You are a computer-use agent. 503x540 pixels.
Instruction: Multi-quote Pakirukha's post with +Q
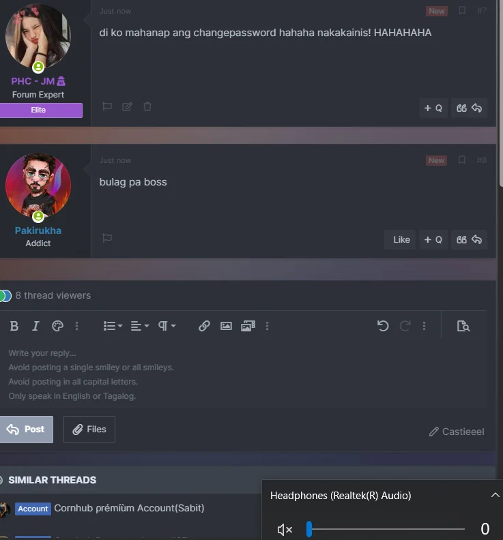pos(433,239)
